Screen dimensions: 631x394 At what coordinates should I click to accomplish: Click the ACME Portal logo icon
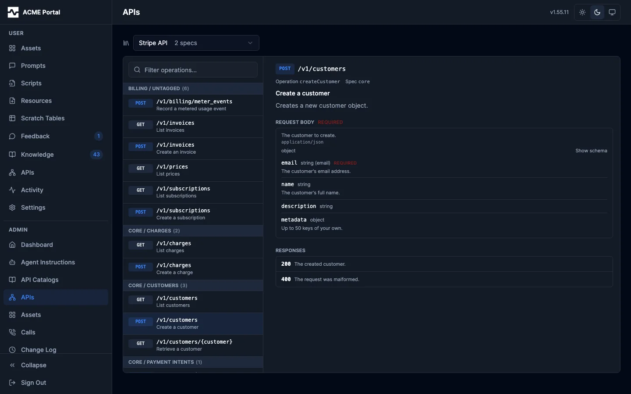[13, 12]
